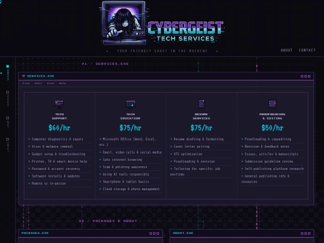Screen dimensions: 324x243
Task: Click 'Tailoring for specific job postings'
Action: click(x=195, y=171)
